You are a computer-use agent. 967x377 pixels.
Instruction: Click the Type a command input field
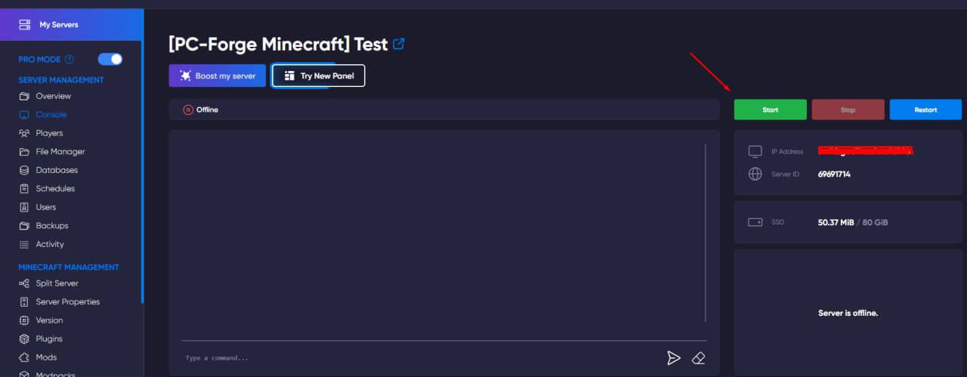(416, 357)
